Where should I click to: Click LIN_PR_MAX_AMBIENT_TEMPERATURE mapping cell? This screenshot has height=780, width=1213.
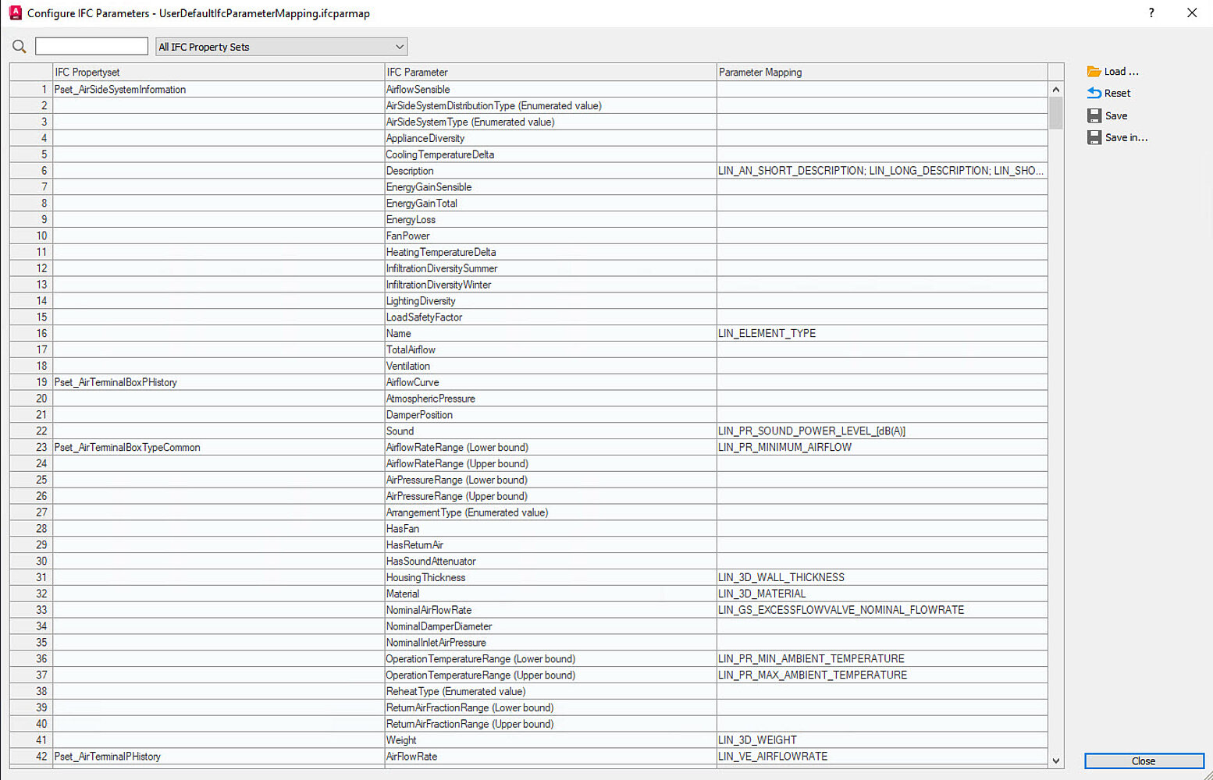(x=882, y=675)
